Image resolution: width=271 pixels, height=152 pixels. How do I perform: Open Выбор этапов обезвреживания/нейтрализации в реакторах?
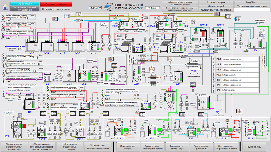(x=180, y=9)
